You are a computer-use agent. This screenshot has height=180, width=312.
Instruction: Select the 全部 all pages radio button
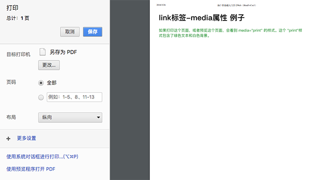(41, 83)
